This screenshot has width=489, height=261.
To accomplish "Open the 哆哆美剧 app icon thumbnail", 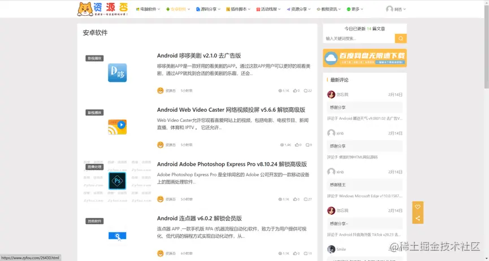I will coord(117,73).
